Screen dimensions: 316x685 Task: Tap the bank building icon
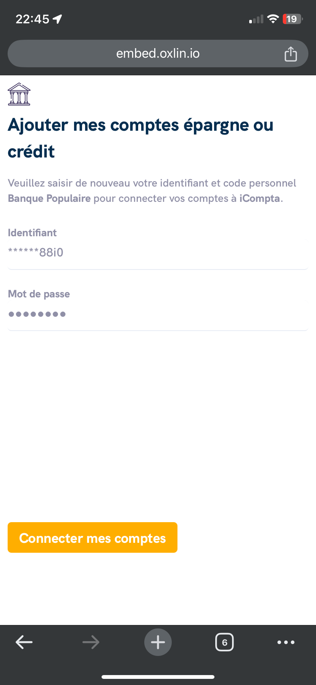pos(19,94)
